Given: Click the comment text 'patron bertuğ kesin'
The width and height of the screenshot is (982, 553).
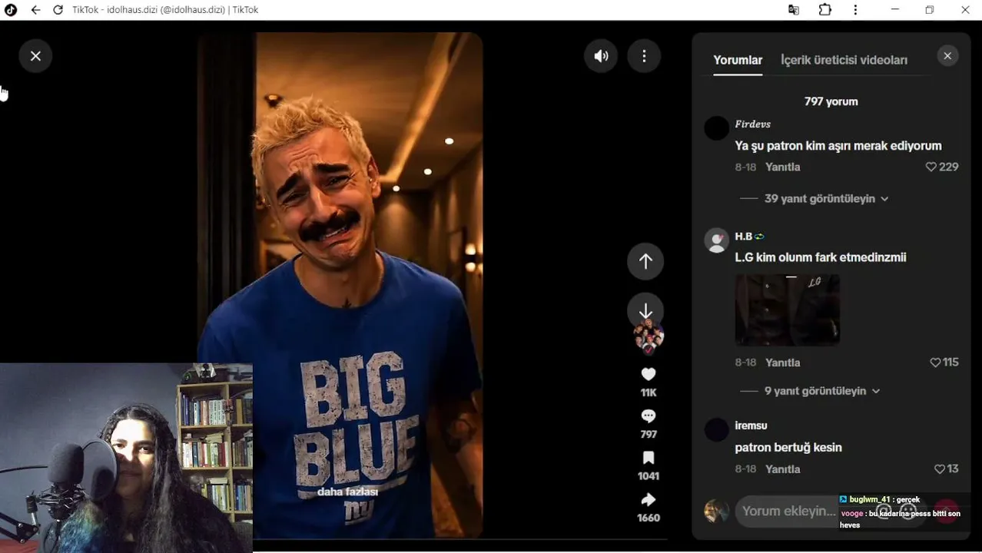Looking at the screenshot, I should (788, 447).
